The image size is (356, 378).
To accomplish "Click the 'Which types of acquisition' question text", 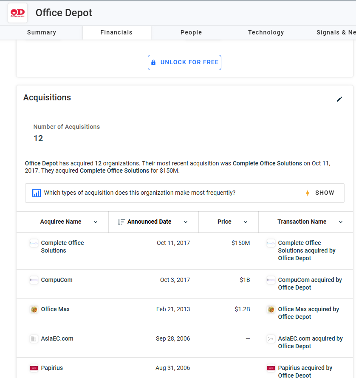I will 139,193.
